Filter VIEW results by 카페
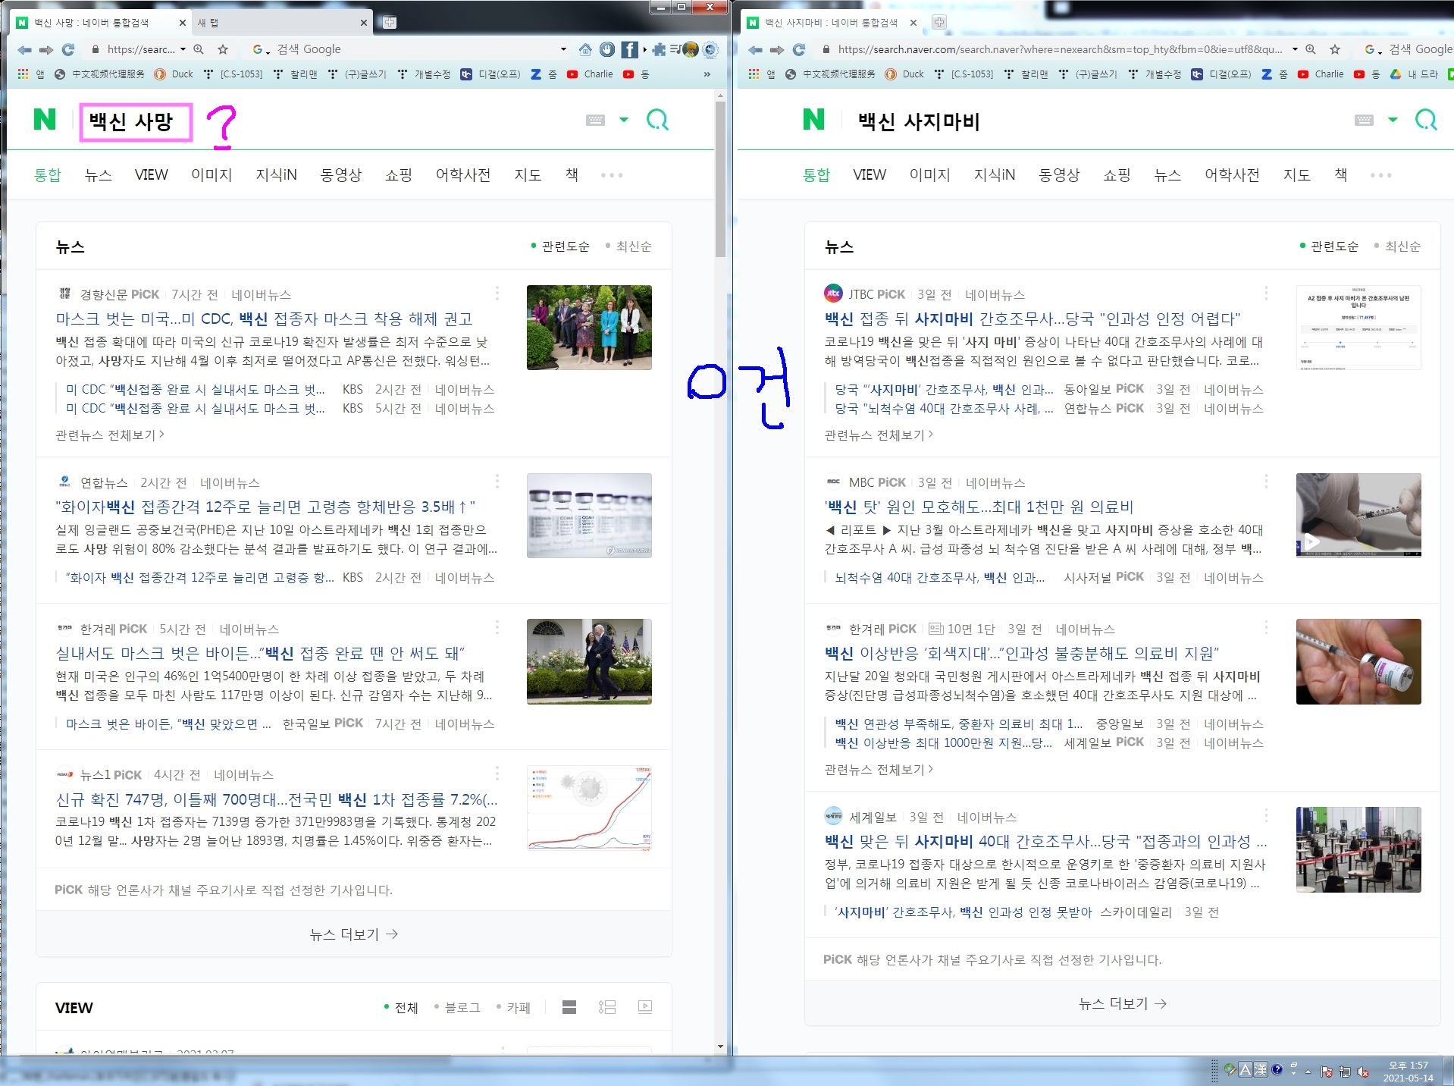The width and height of the screenshot is (1454, 1086). point(513,1007)
